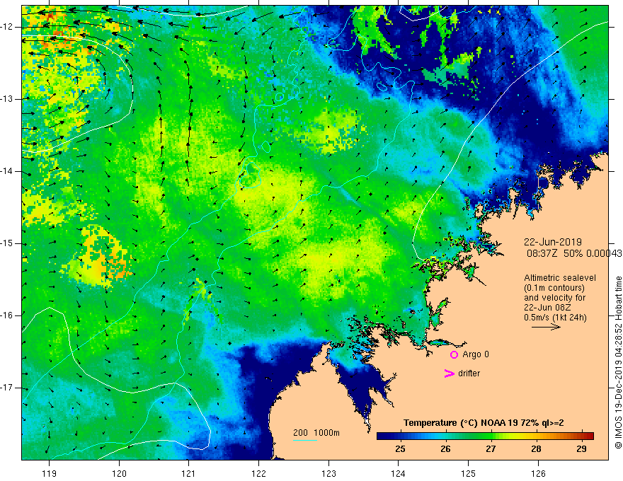Click the latitude -13 axis label
Image resolution: width=623 pixels, height=481 pixels.
(7, 99)
